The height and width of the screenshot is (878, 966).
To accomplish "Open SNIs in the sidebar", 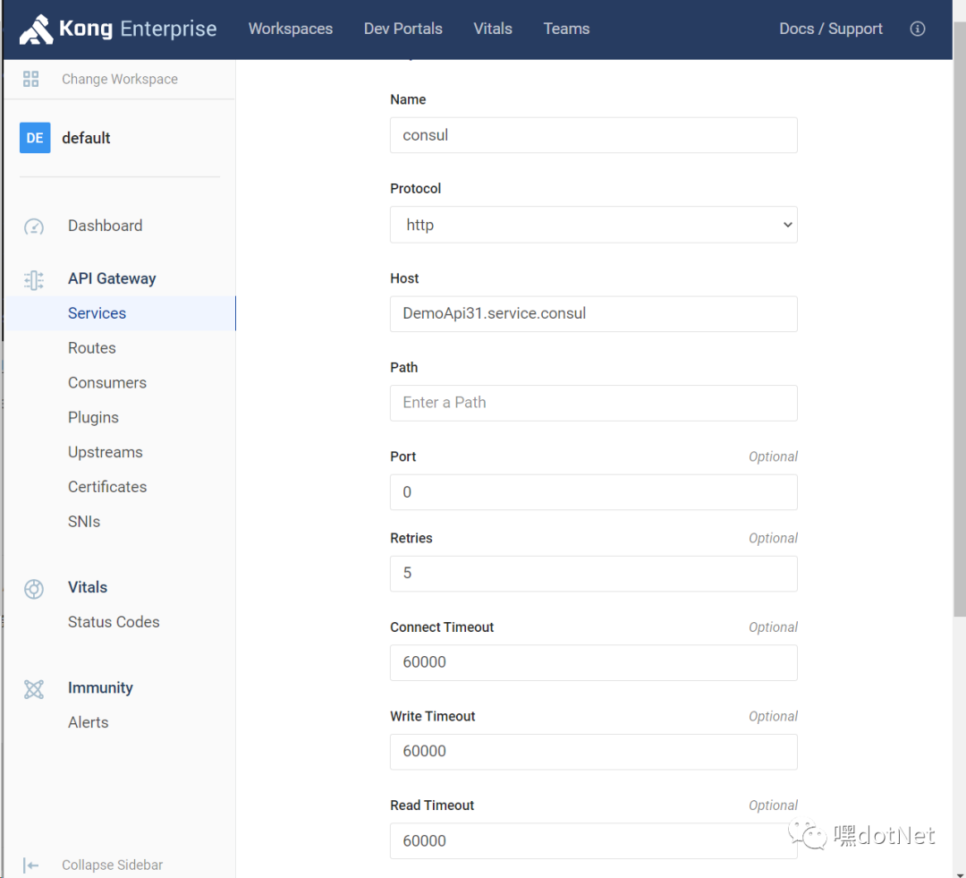I will point(84,522).
